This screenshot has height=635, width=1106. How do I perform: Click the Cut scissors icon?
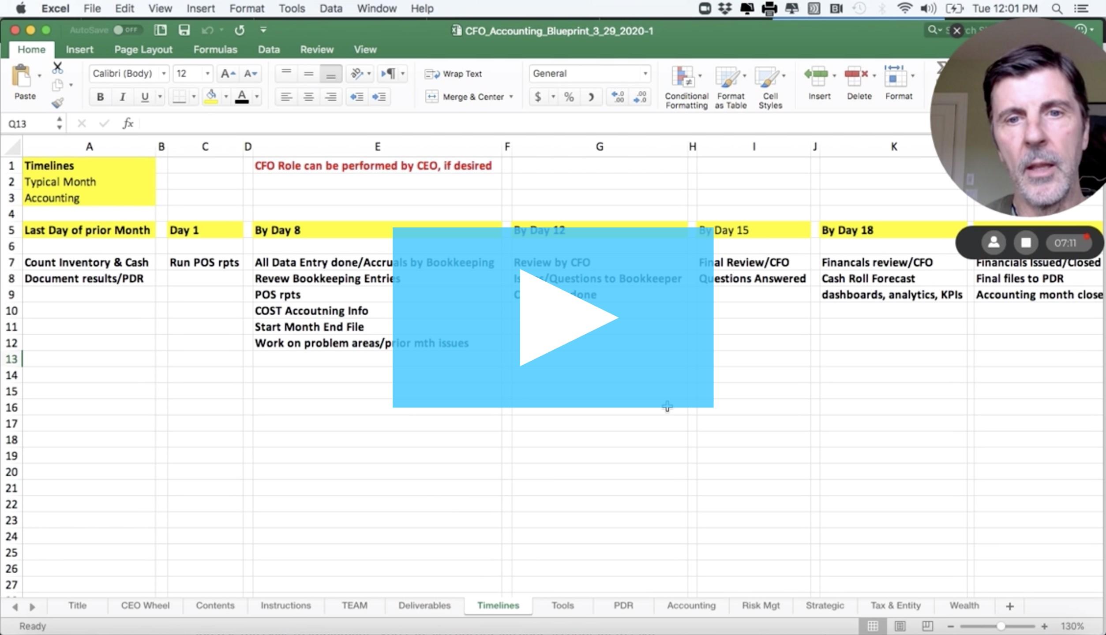pos(57,68)
